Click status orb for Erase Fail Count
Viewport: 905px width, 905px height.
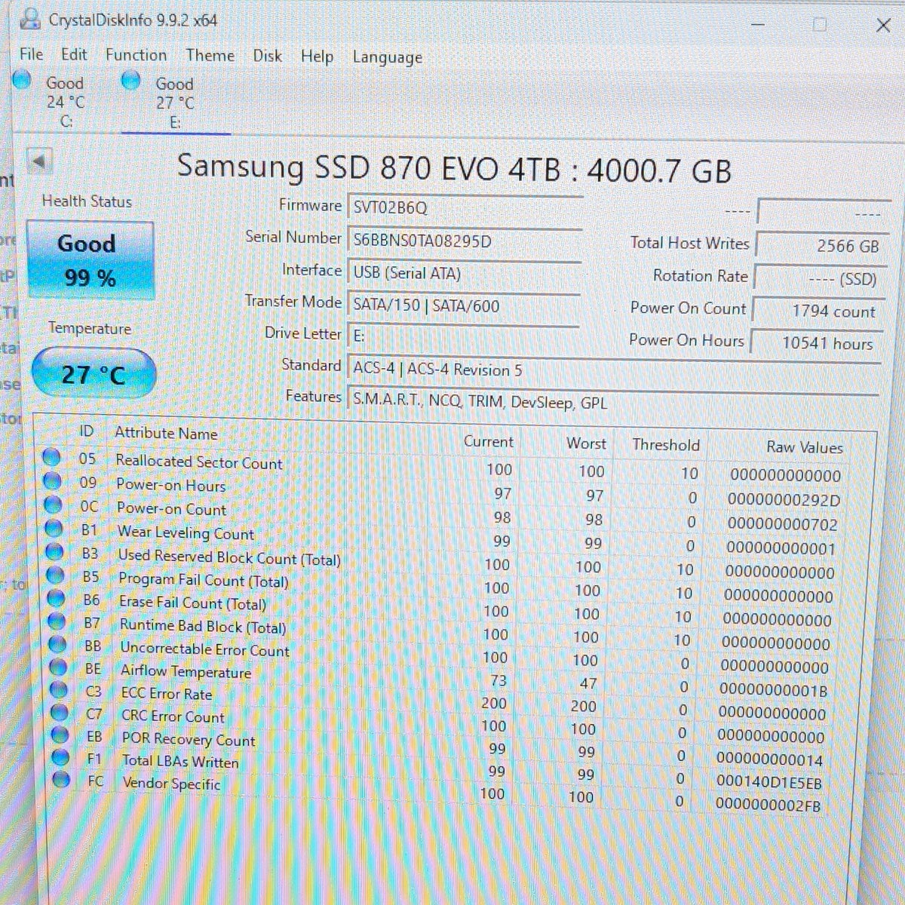coord(56,599)
